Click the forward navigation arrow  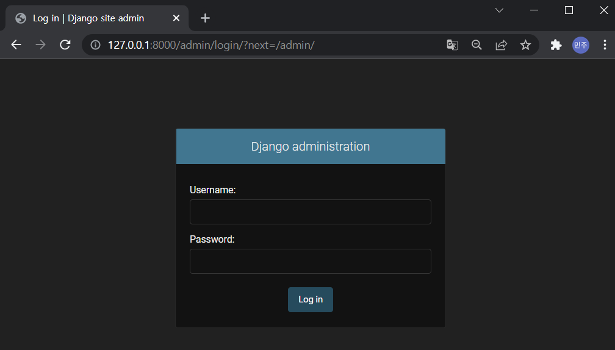pos(40,45)
